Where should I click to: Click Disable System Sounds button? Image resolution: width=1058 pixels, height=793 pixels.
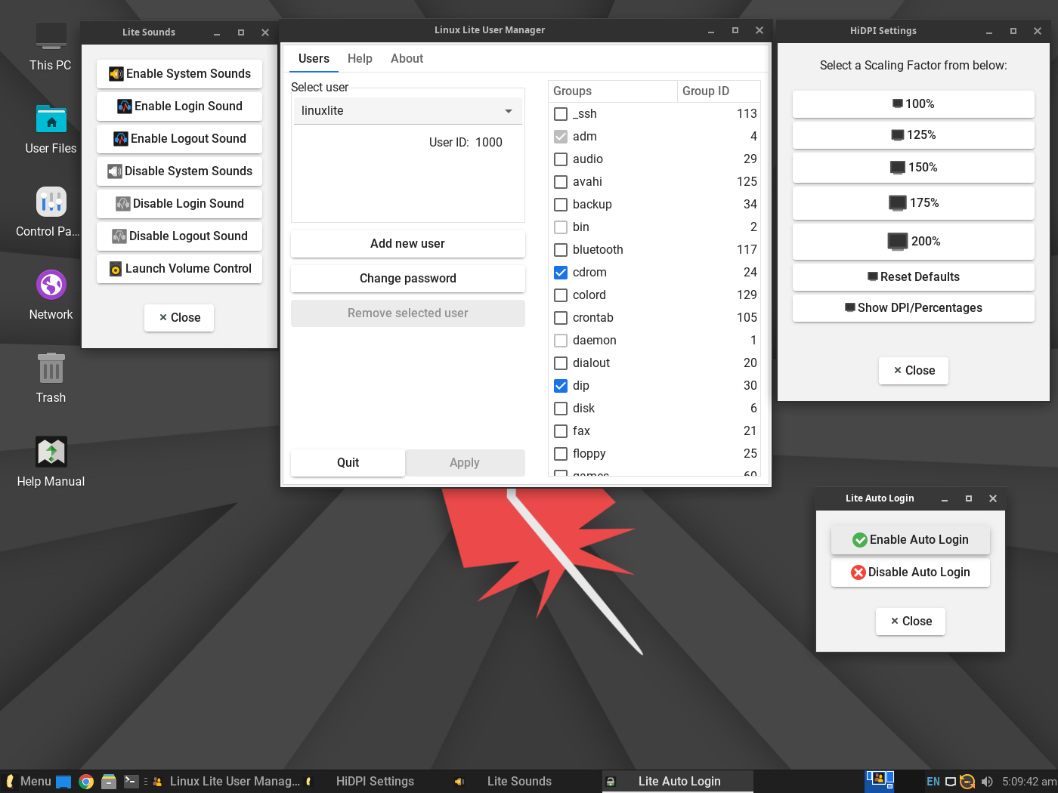[x=179, y=171]
